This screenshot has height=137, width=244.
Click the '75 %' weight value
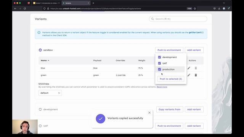[141, 68]
